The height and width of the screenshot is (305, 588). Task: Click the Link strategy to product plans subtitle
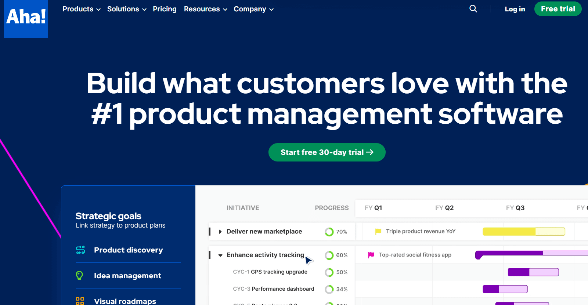click(x=120, y=225)
